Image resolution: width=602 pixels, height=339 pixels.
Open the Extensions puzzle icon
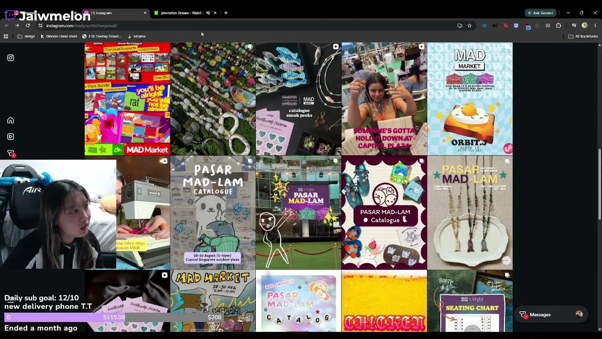pyautogui.click(x=559, y=25)
